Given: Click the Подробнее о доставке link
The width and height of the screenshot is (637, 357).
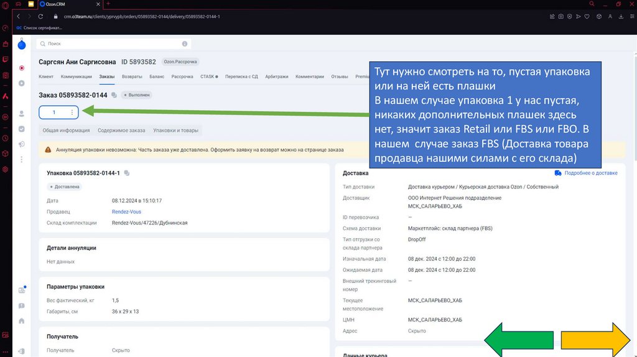Looking at the screenshot, I should tap(586, 173).
